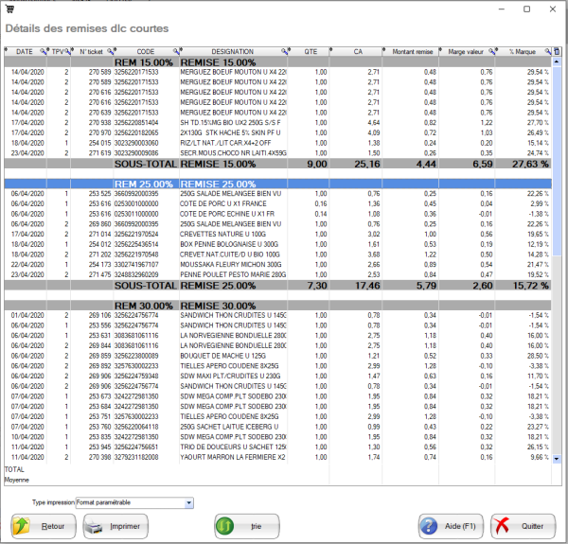This screenshot has width=568, height=544.
Task: Click the Montant remise column header
Action: [412, 51]
